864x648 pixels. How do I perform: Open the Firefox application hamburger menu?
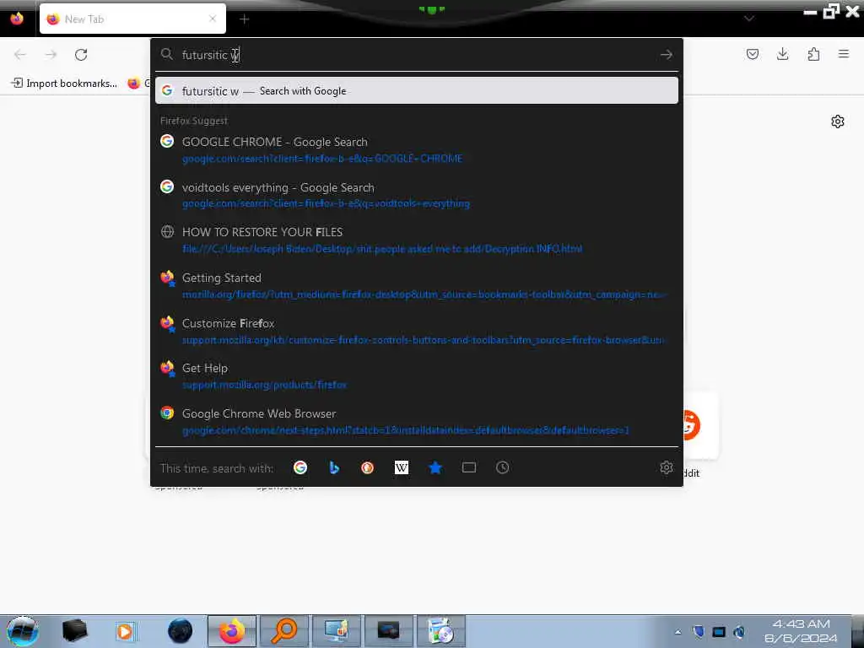tap(844, 54)
